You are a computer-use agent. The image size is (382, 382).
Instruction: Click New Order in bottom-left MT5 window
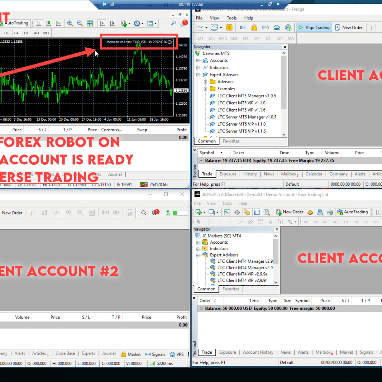pyautogui.click(x=12, y=213)
